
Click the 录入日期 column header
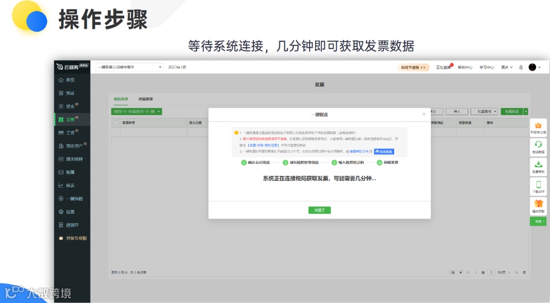[x=196, y=123]
